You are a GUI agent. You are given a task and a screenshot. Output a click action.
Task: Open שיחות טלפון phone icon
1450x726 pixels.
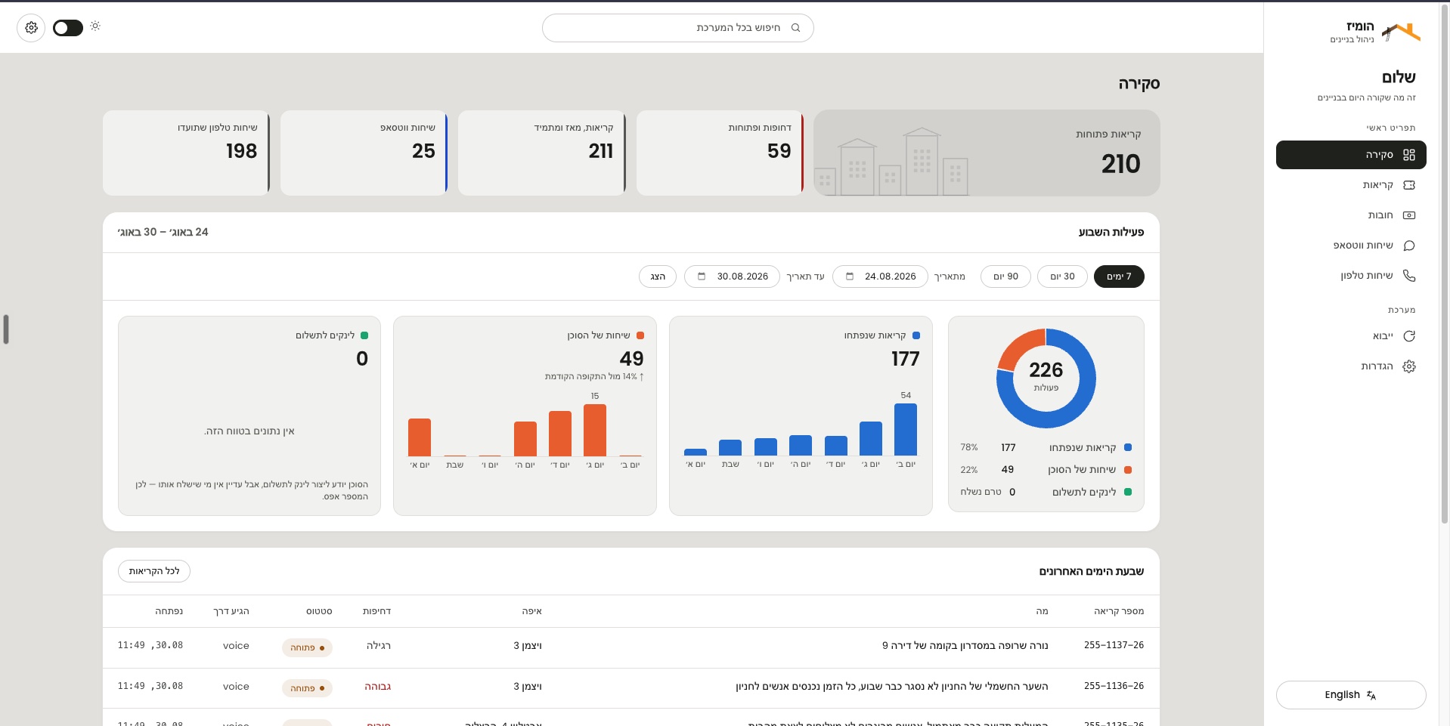coord(1409,276)
